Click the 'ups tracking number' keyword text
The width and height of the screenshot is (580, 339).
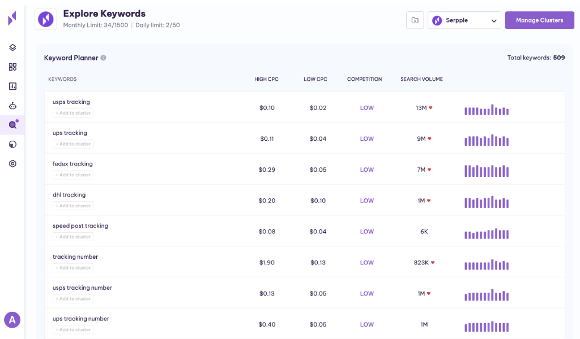click(x=80, y=319)
